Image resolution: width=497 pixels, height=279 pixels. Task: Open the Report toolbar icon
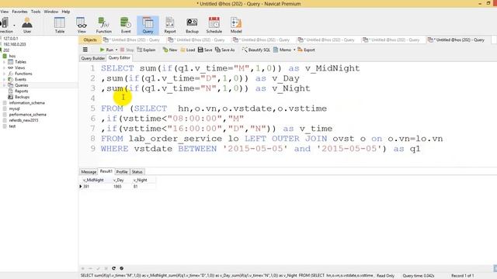[170, 26]
